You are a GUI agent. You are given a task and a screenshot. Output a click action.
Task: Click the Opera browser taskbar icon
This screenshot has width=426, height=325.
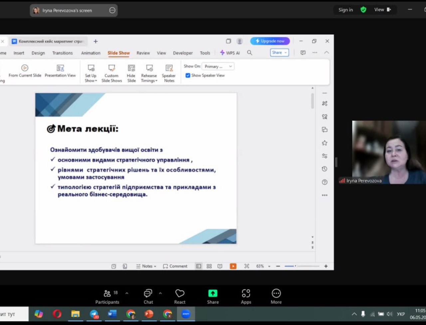[57, 314]
